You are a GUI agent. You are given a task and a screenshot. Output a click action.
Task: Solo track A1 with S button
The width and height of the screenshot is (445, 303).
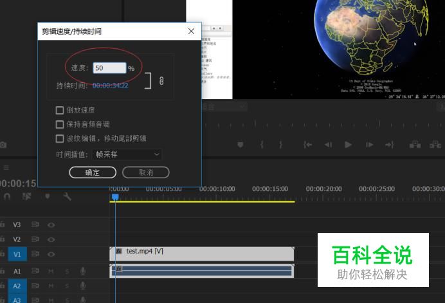tap(67, 271)
